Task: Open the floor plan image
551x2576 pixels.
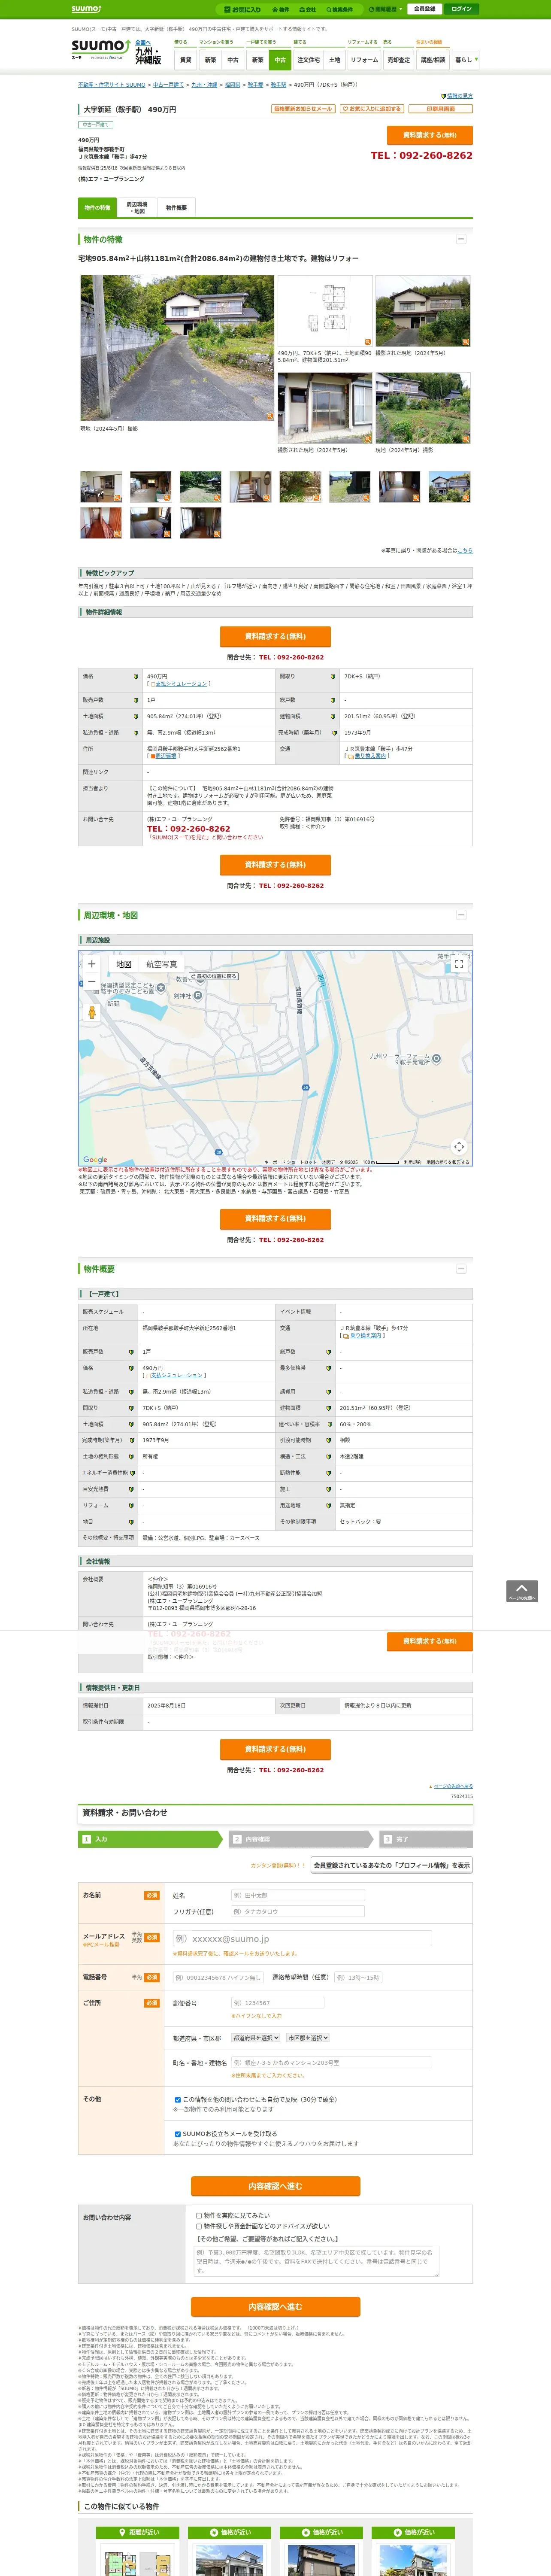Action: (x=325, y=311)
